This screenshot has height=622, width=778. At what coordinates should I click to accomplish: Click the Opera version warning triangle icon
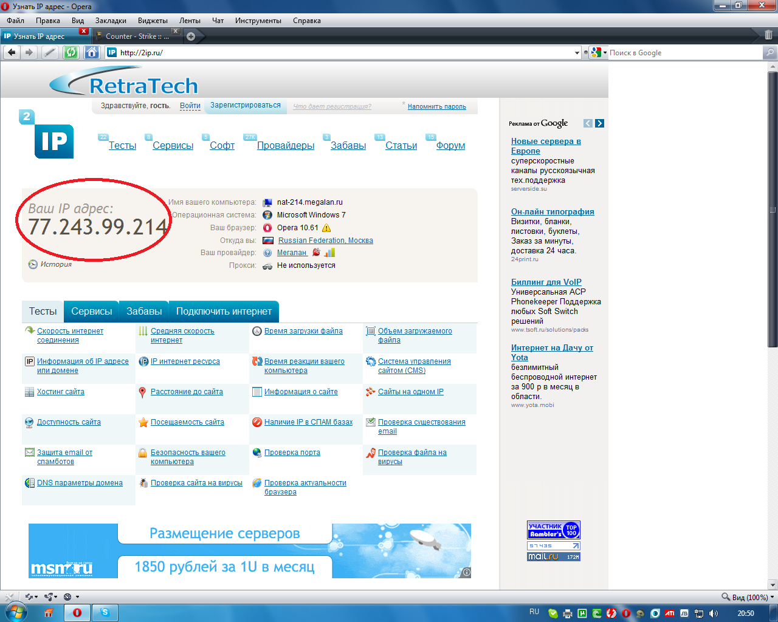[326, 228]
